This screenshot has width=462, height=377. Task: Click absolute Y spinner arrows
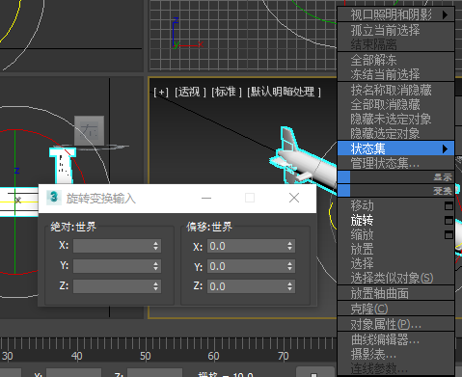[x=156, y=266]
